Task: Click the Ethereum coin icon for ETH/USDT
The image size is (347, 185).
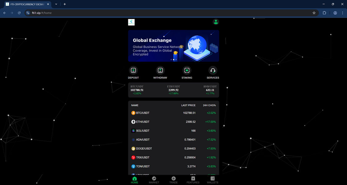Action: (133, 122)
